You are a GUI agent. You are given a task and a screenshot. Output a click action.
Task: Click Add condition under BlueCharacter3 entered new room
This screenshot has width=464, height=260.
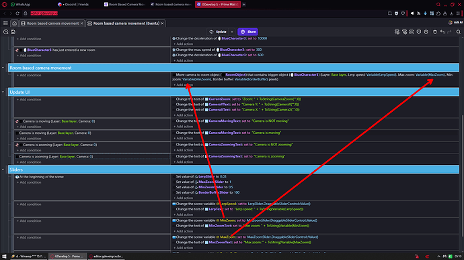tap(29, 56)
